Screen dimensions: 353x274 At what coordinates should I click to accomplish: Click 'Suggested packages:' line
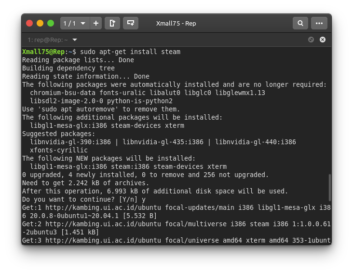(58, 134)
